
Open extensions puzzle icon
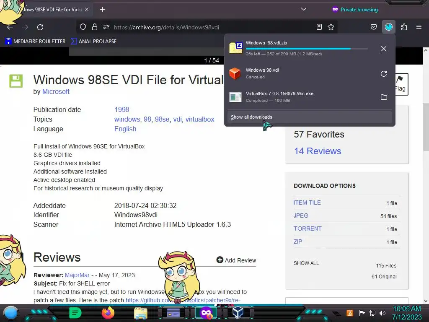404,27
